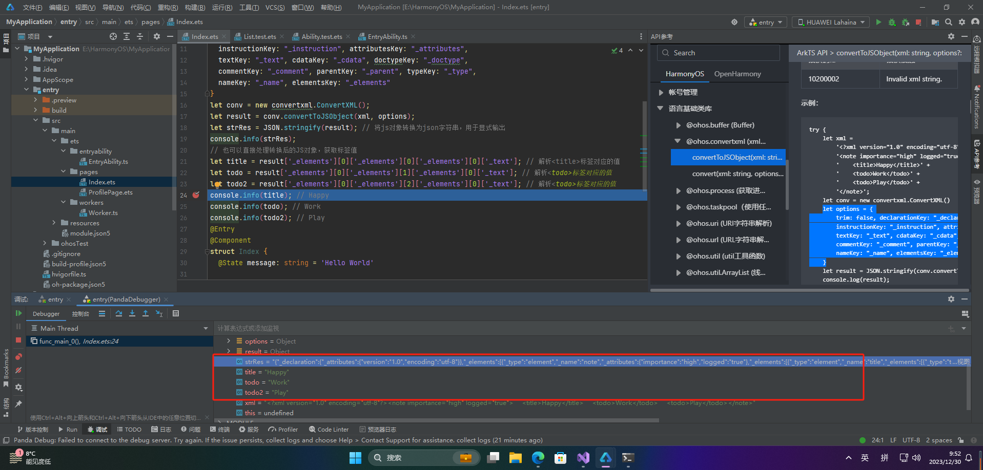Open Code Linter tool window button
Image resolution: width=983 pixels, height=470 pixels.
pyautogui.click(x=329, y=430)
